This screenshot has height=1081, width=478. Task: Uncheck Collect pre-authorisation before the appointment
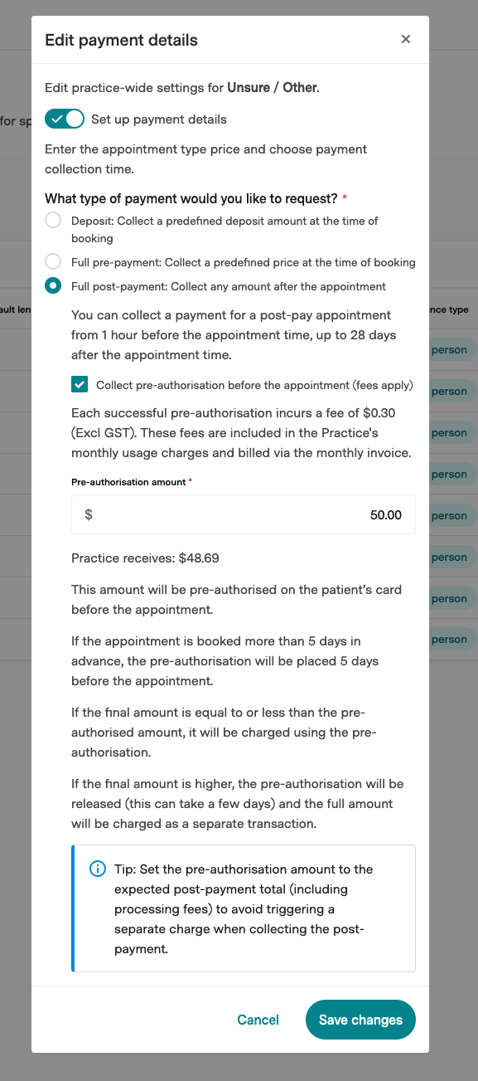pyautogui.click(x=80, y=385)
